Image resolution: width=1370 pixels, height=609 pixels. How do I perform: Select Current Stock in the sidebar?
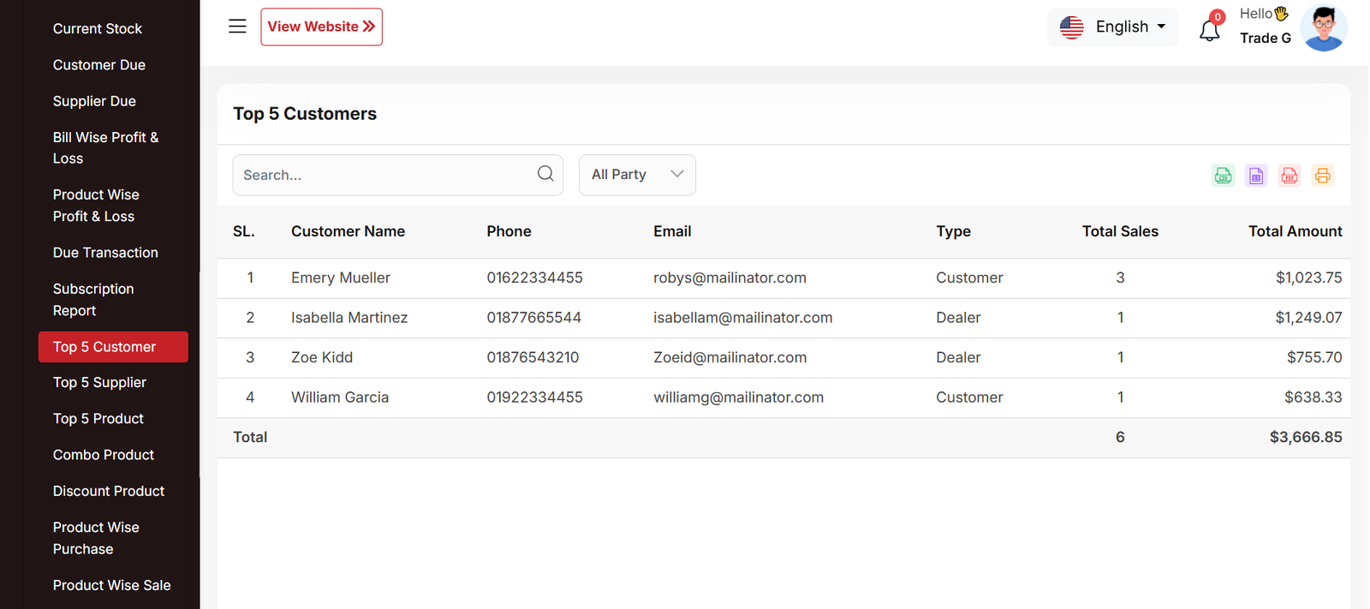tap(98, 28)
